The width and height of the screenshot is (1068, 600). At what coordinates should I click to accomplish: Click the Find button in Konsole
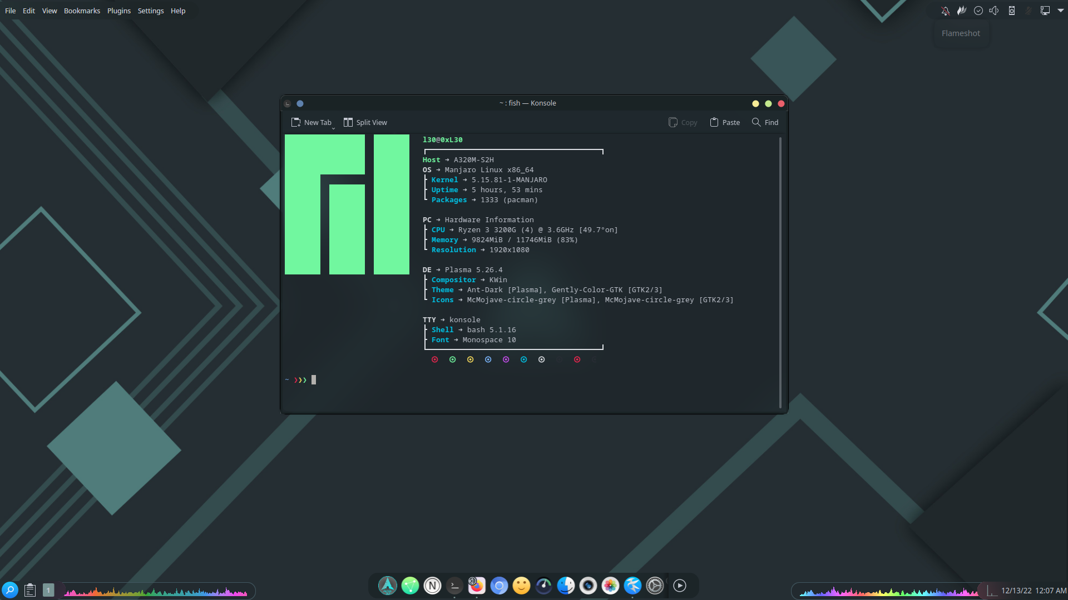click(765, 122)
